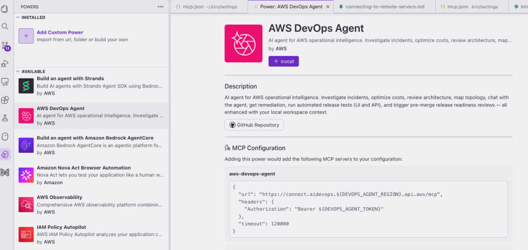Click "Import from url, folder or build your own"
The image size is (528, 250).
click(x=82, y=40)
